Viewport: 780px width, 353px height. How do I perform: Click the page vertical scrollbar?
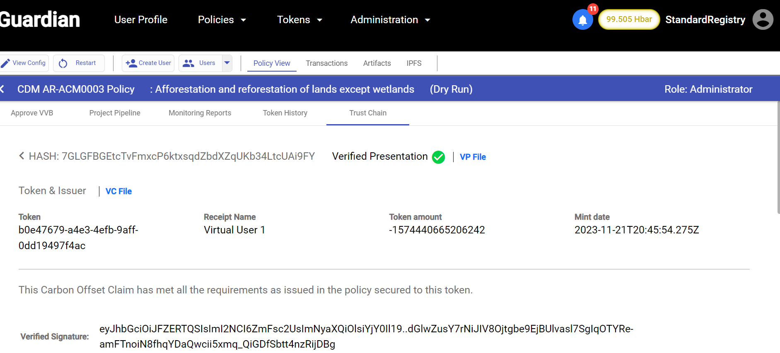click(778, 157)
